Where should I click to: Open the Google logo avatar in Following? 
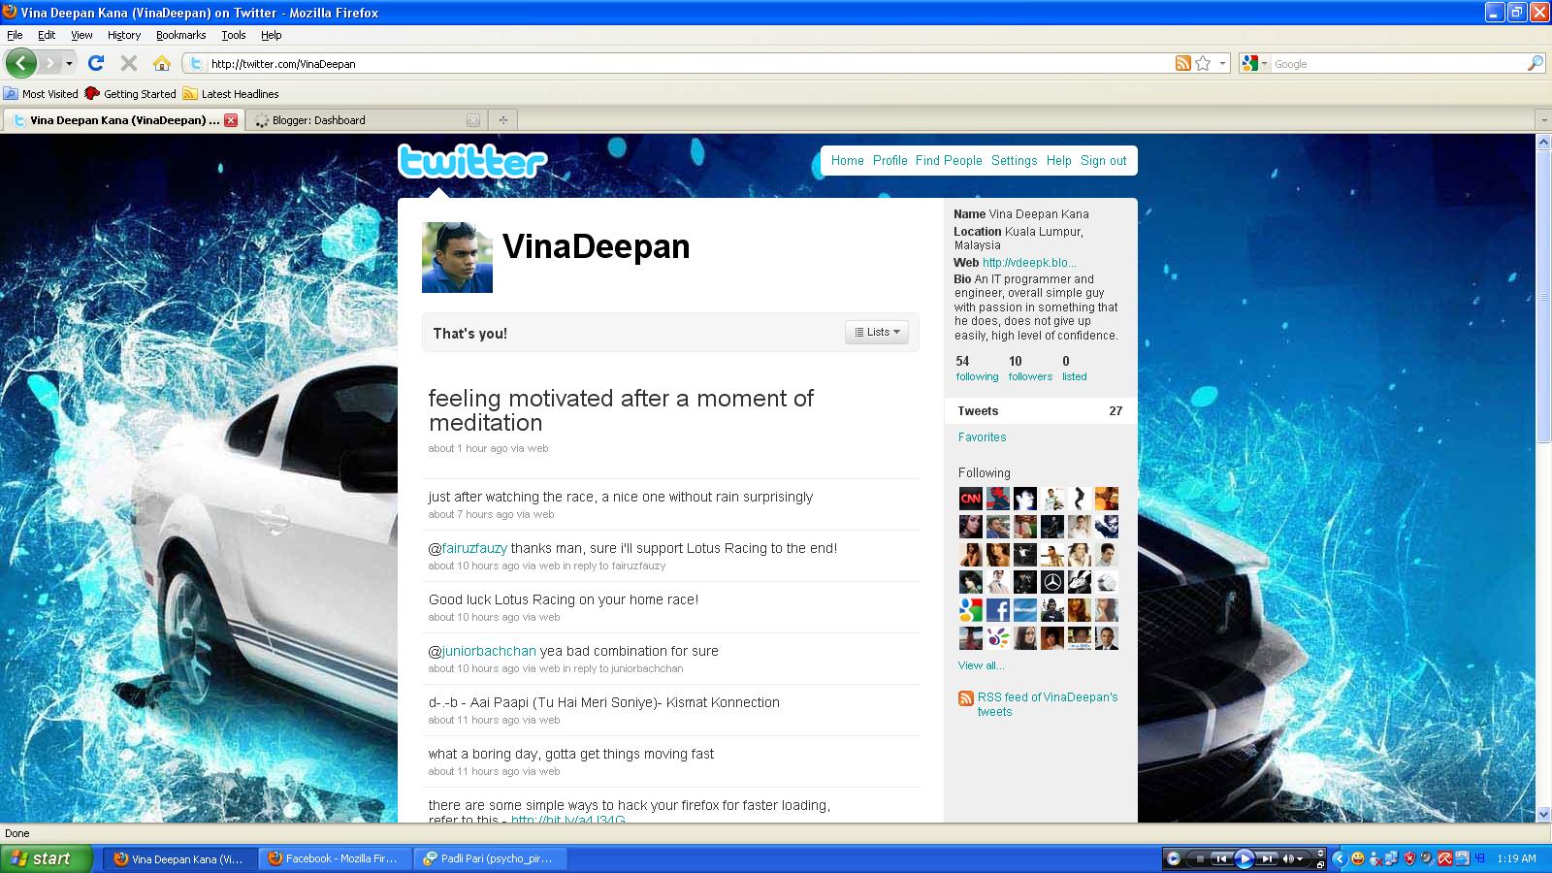tap(970, 610)
